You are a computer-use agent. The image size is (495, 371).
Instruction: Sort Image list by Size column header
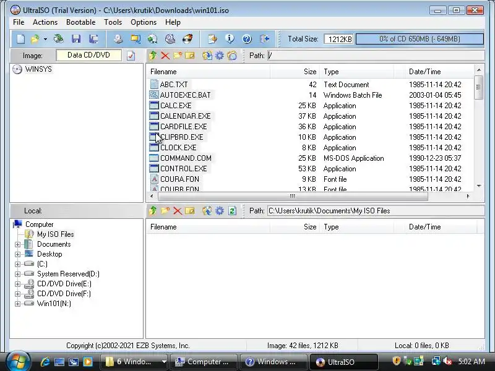point(295,72)
